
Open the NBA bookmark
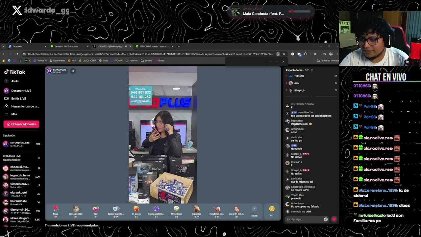[72, 61]
